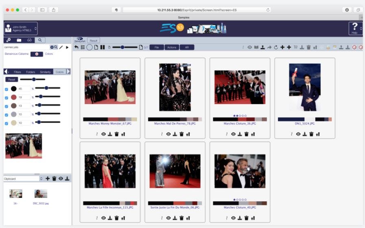Open the gears settings tab icon
Viewport: 365px width, 228px height.
click(9, 40)
